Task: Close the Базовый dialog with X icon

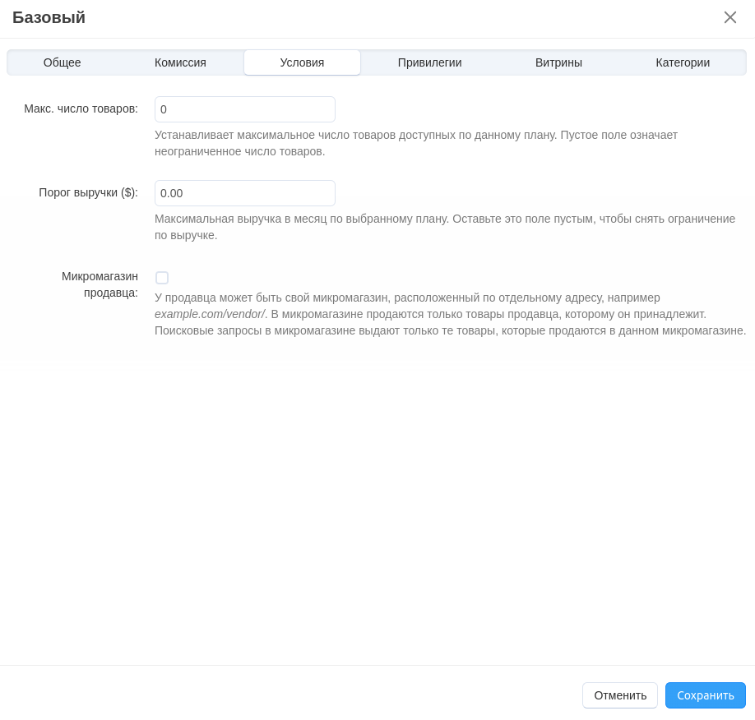Action: [730, 17]
